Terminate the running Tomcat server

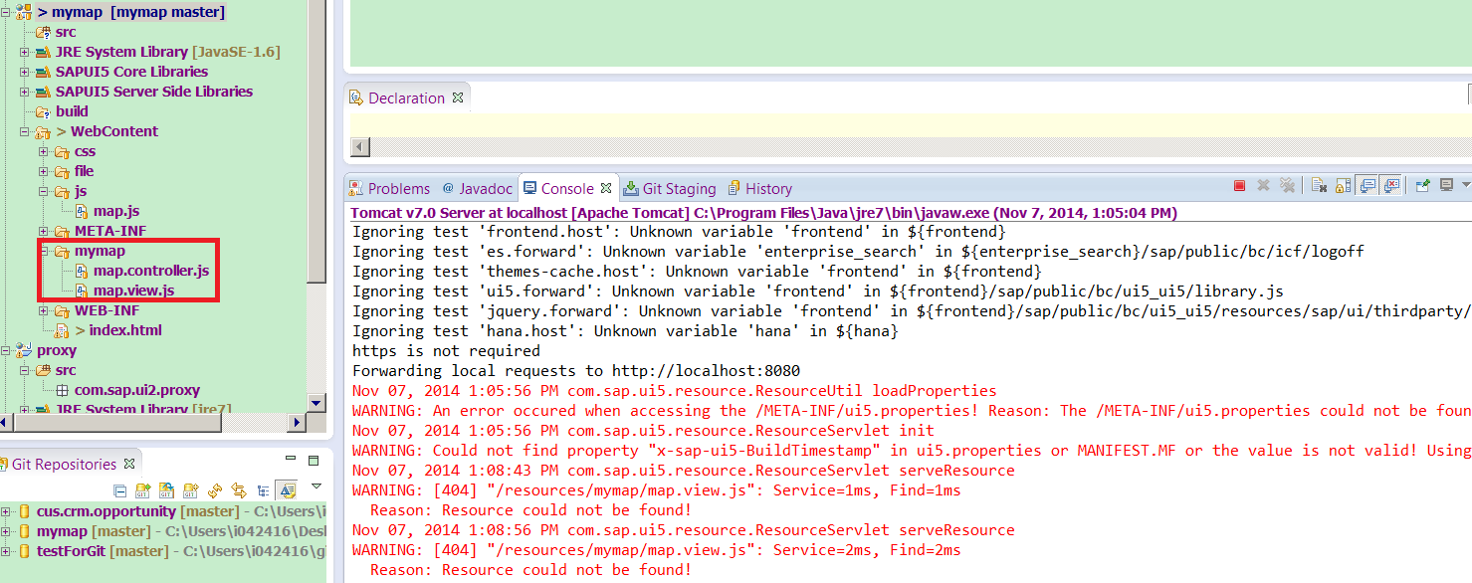[1238, 185]
